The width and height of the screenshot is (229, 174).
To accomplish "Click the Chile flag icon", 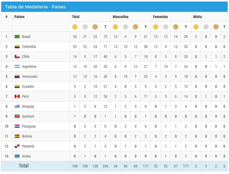I will coord(17,57).
